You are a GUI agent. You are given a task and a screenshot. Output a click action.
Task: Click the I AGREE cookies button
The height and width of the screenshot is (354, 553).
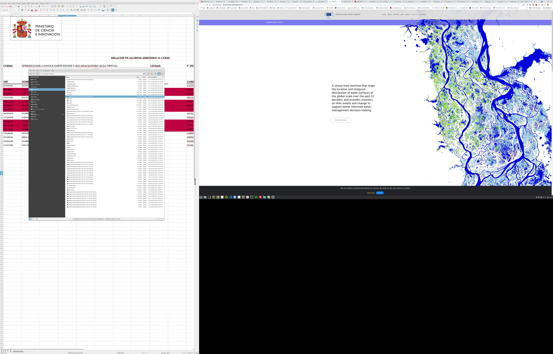click(x=379, y=193)
